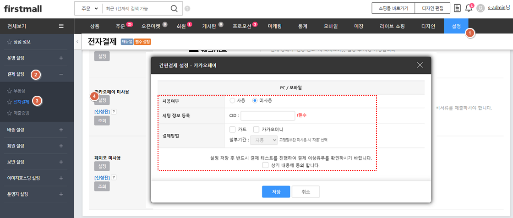The height and width of the screenshot is (218, 513).
Task: Open the 게시판 menu
Action: (209, 26)
